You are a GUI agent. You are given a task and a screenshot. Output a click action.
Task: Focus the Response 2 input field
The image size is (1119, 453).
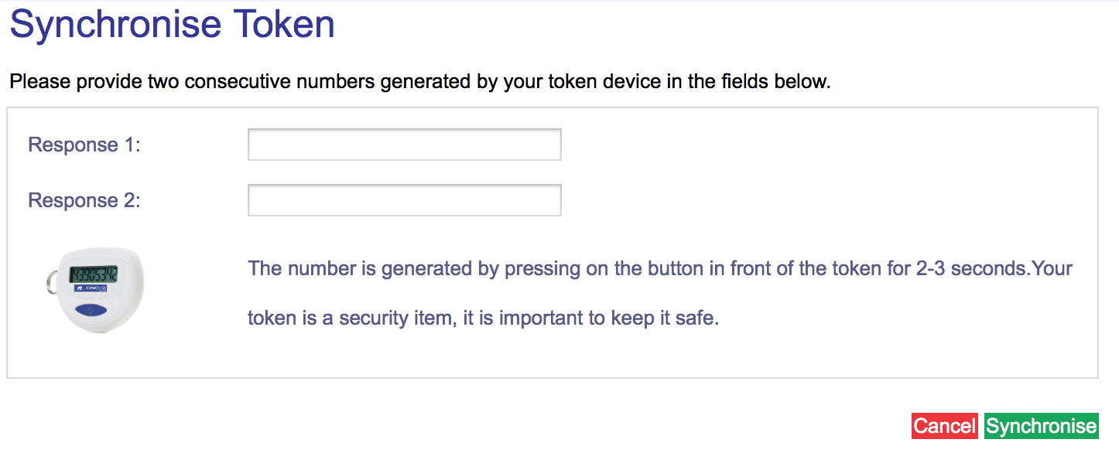pos(404,200)
